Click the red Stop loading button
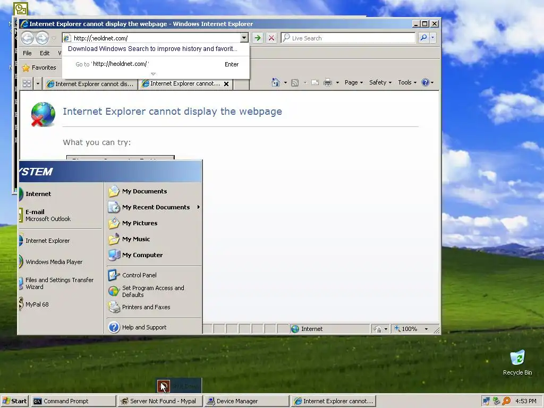 click(271, 38)
